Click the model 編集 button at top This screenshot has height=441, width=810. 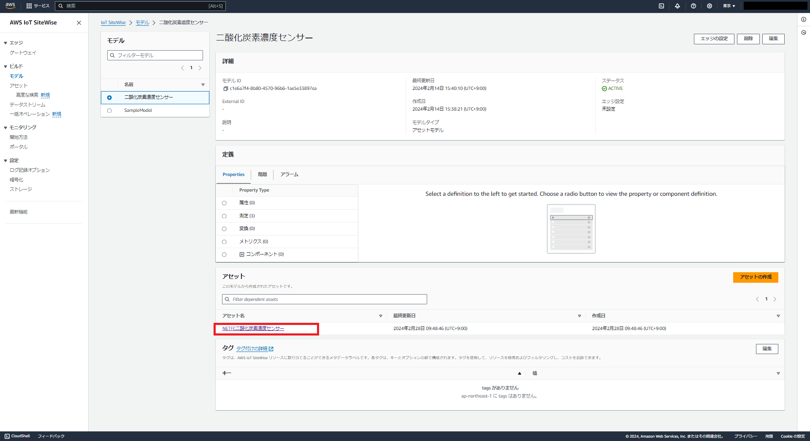pyautogui.click(x=773, y=39)
